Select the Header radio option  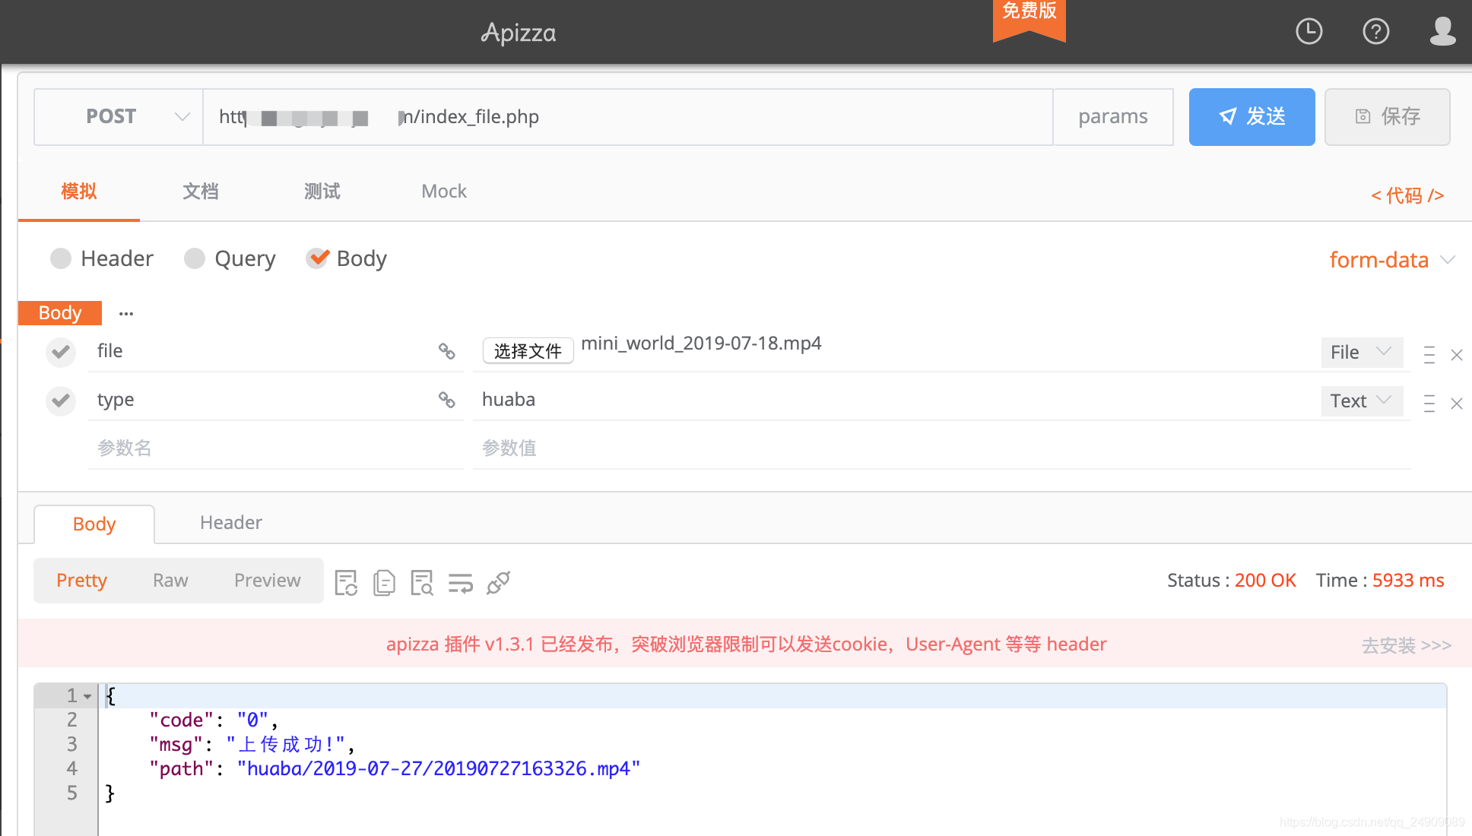point(102,258)
